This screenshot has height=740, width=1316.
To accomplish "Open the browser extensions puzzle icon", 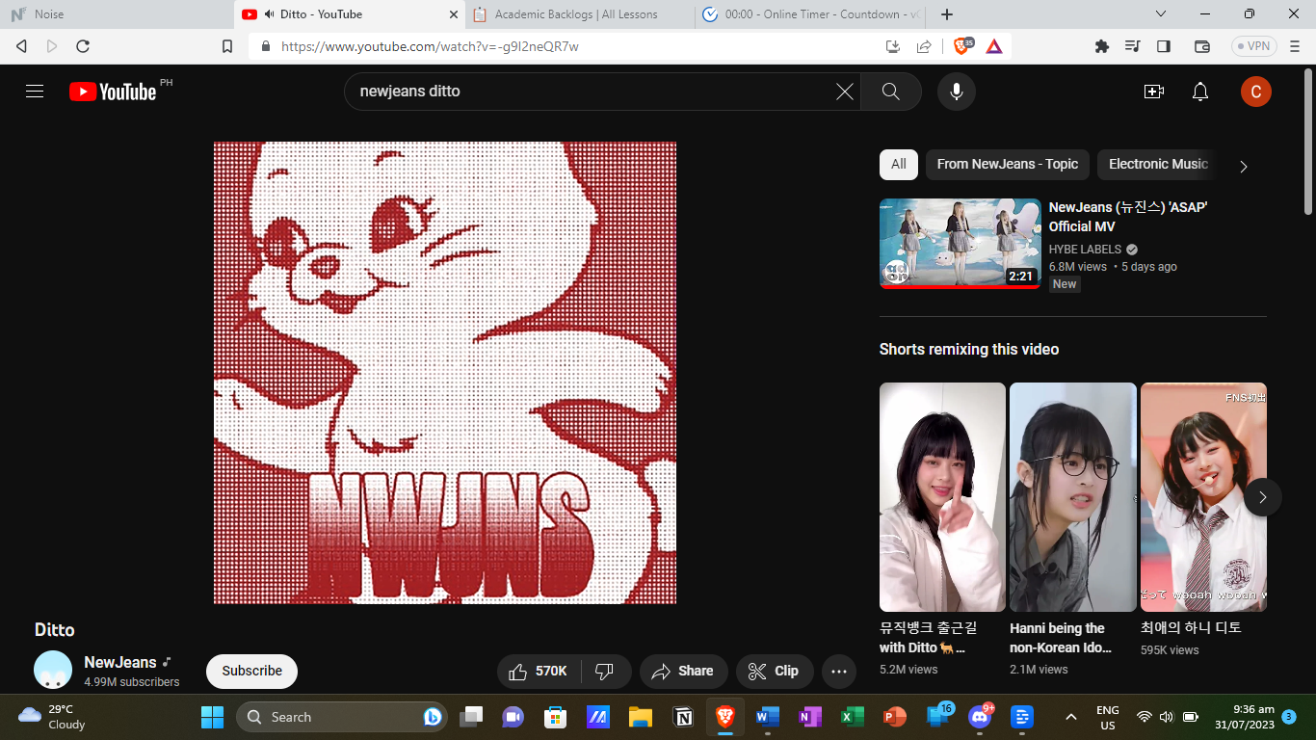I will (x=1102, y=46).
